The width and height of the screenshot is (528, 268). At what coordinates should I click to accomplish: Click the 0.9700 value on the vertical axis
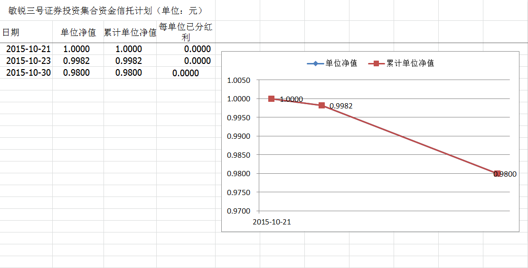click(238, 211)
